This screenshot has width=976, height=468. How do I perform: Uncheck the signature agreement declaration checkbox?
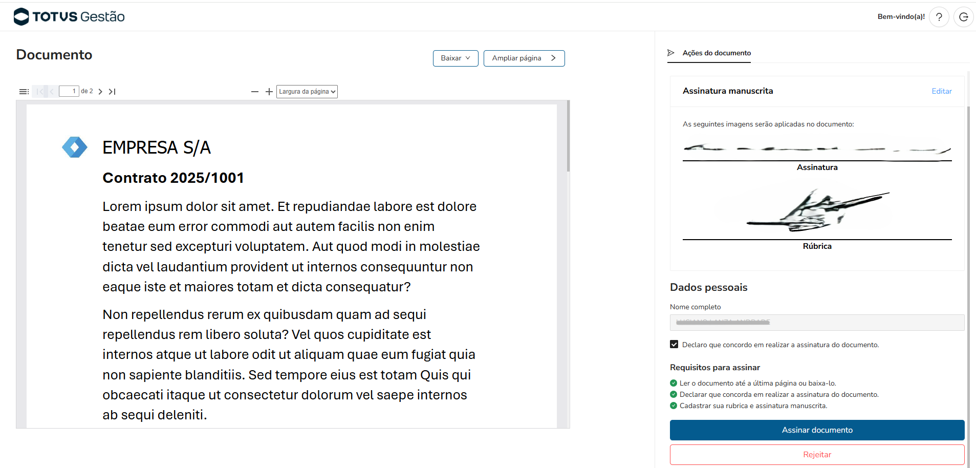674,345
